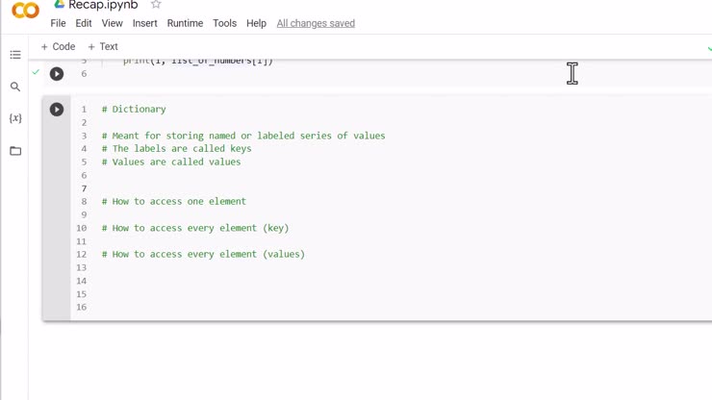712x400 pixels.
Task: Open the variables inspector panel
Action: (x=15, y=118)
